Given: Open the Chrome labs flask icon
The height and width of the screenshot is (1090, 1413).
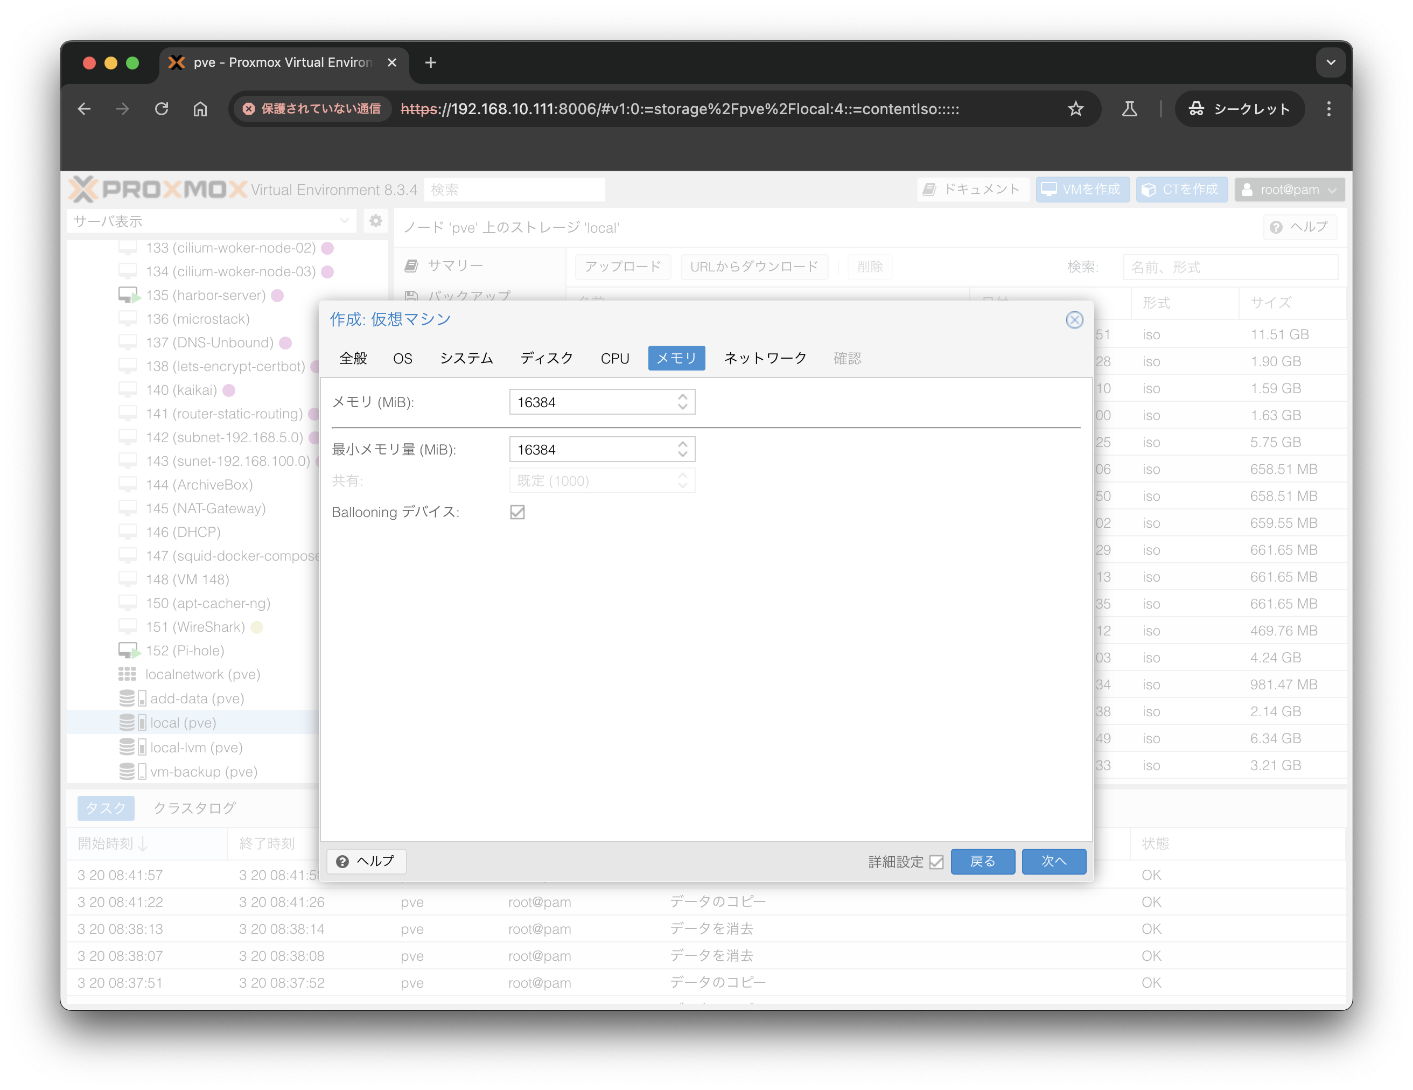Looking at the screenshot, I should [1129, 109].
